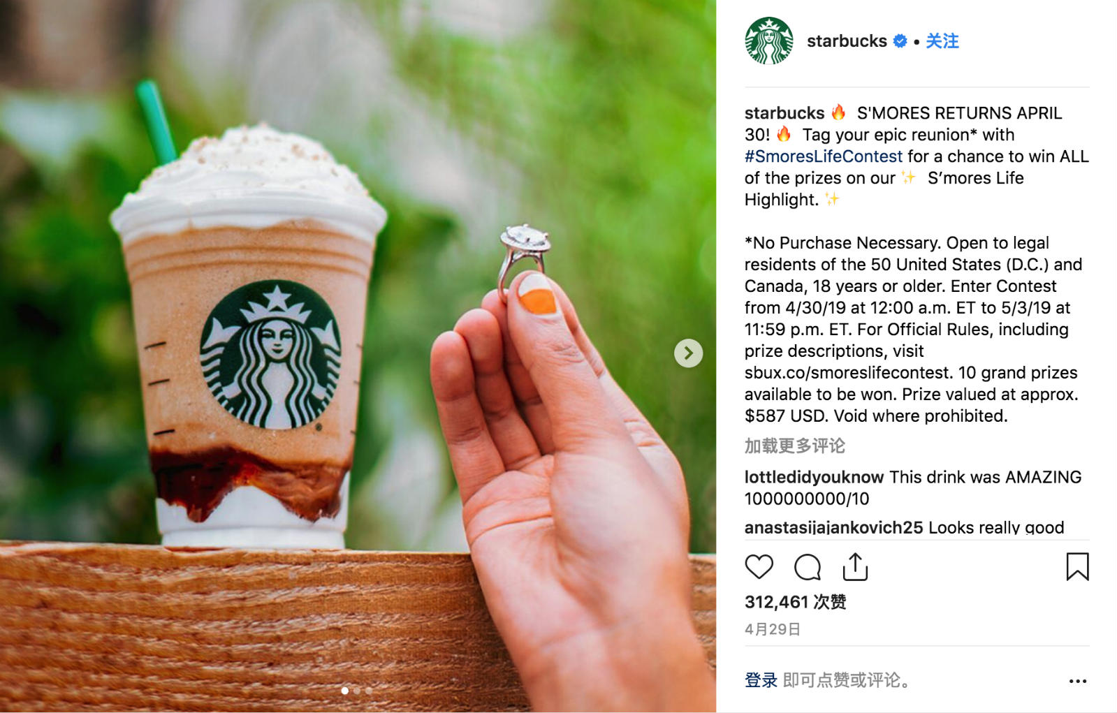Open the Starbucks profile avatar
Image resolution: width=1117 pixels, height=713 pixels.
(768, 41)
